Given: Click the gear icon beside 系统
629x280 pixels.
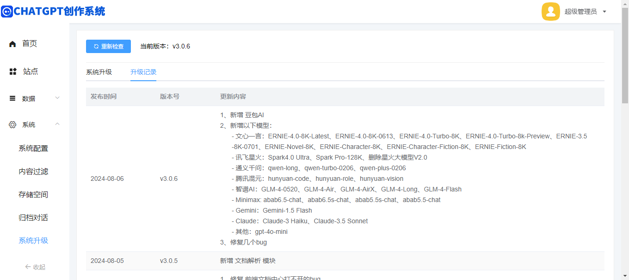Looking at the screenshot, I should 12,125.
